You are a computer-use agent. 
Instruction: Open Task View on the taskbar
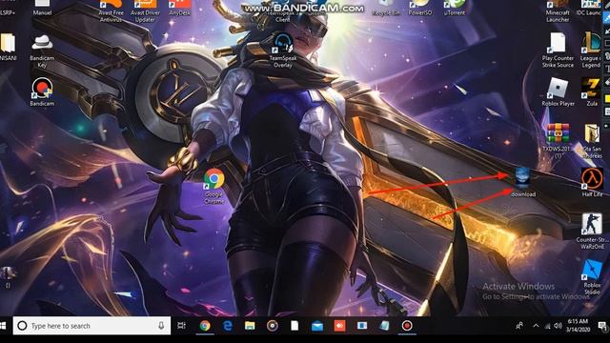(182, 326)
